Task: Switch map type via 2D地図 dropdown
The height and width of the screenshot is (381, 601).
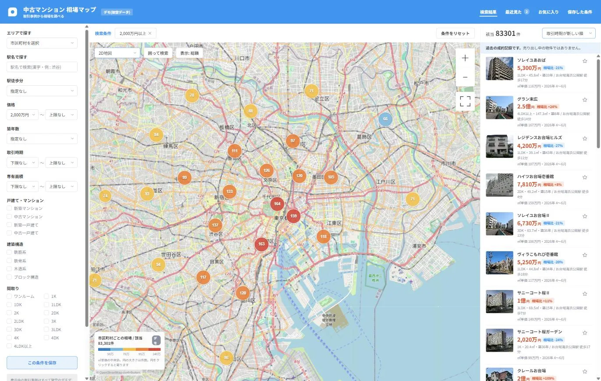Action: pyautogui.click(x=117, y=53)
